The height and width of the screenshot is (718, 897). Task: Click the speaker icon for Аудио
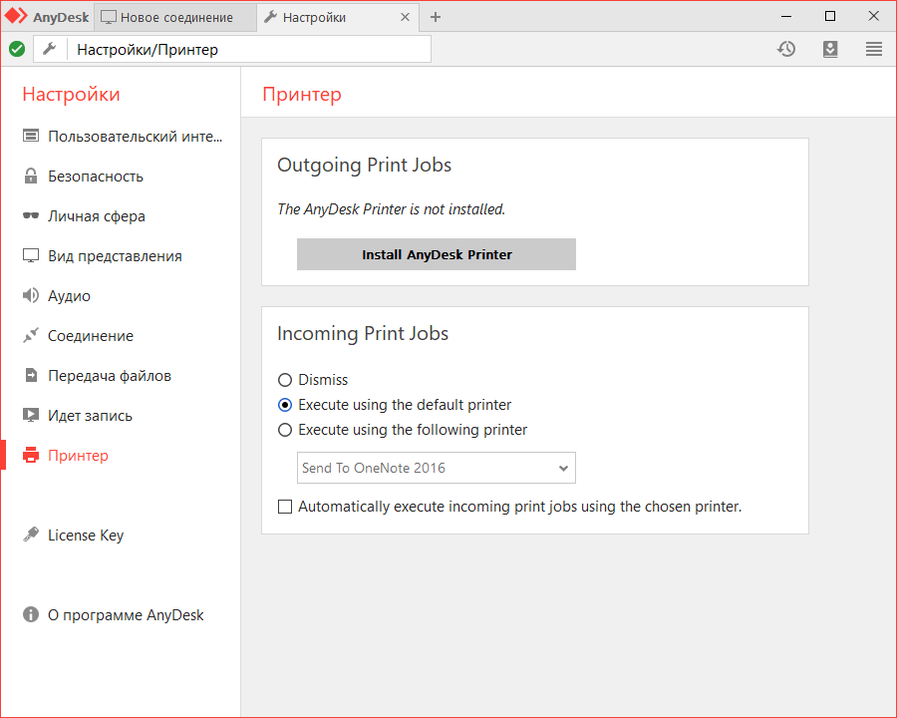tap(31, 296)
